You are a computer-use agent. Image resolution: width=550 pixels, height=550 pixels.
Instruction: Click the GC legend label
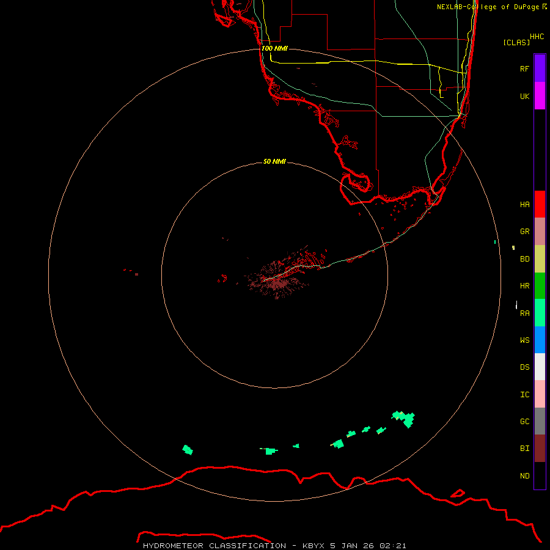(x=524, y=422)
